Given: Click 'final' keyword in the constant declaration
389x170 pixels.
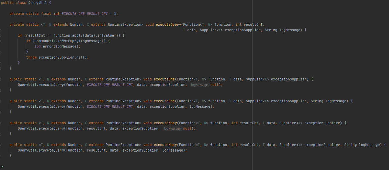Looking at the screenshot, I should click(46, 14).
